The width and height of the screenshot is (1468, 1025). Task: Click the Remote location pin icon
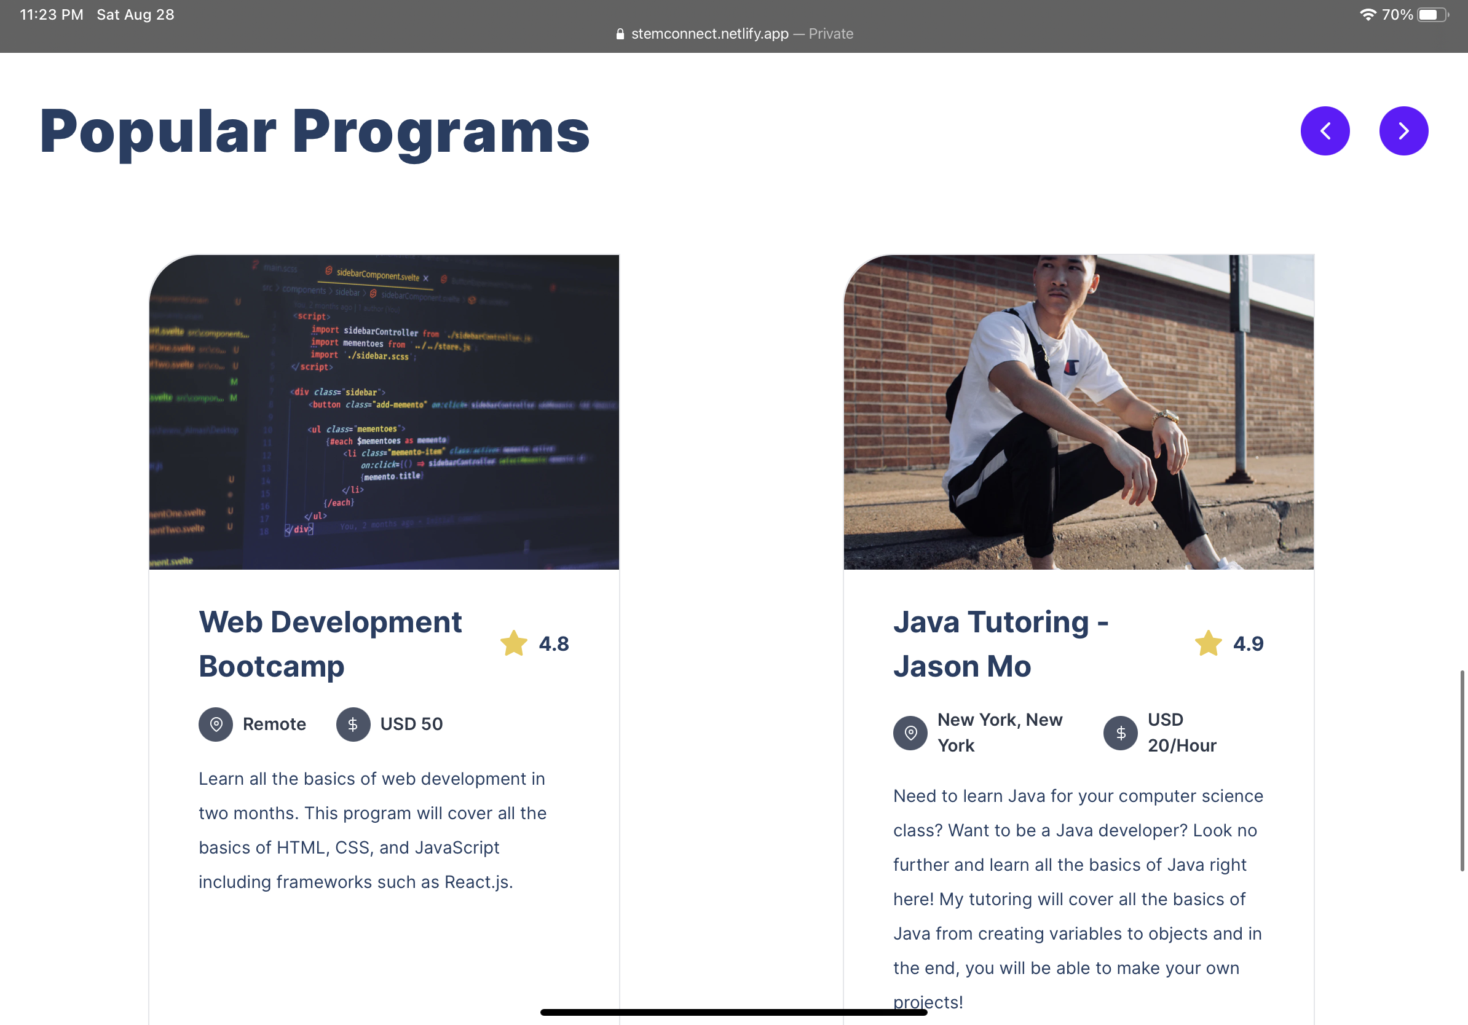tap(216, 724)
